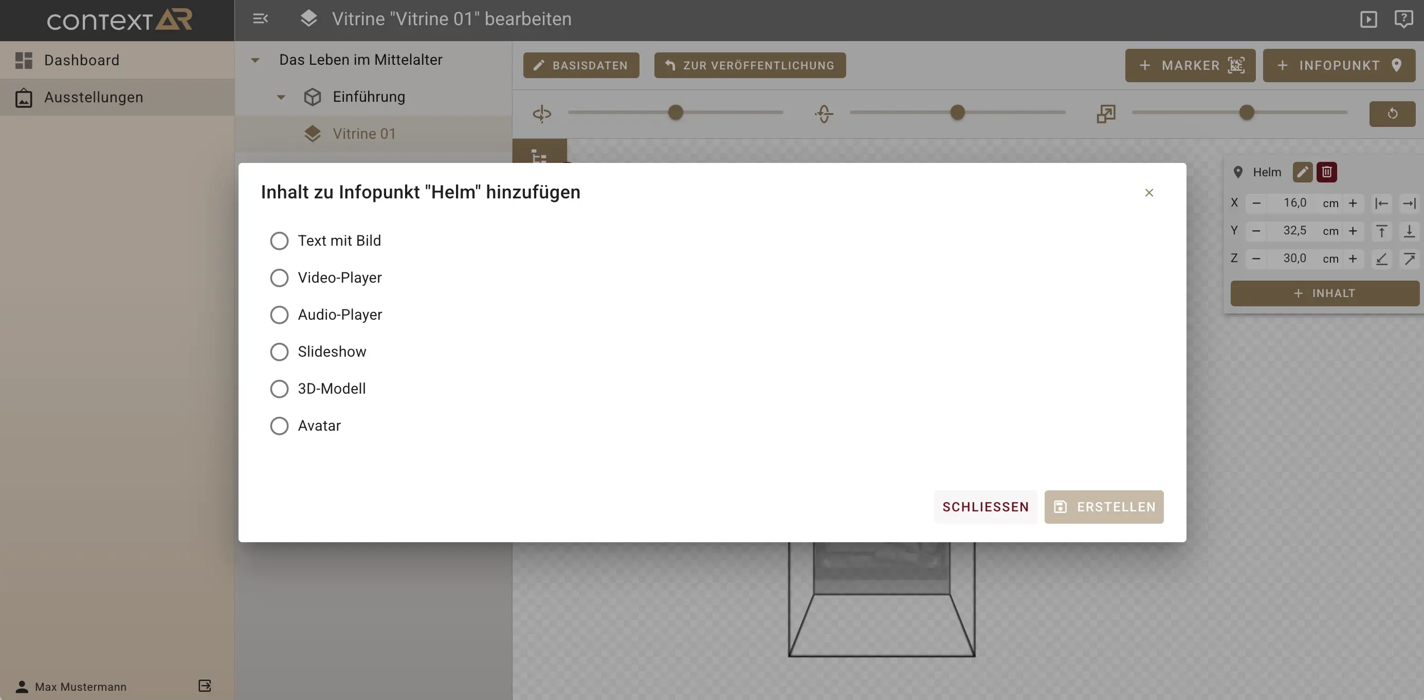The image size is (1424, 700).
Task: Click the reset view rotation icon button
Action: (x=1392, y=113)
